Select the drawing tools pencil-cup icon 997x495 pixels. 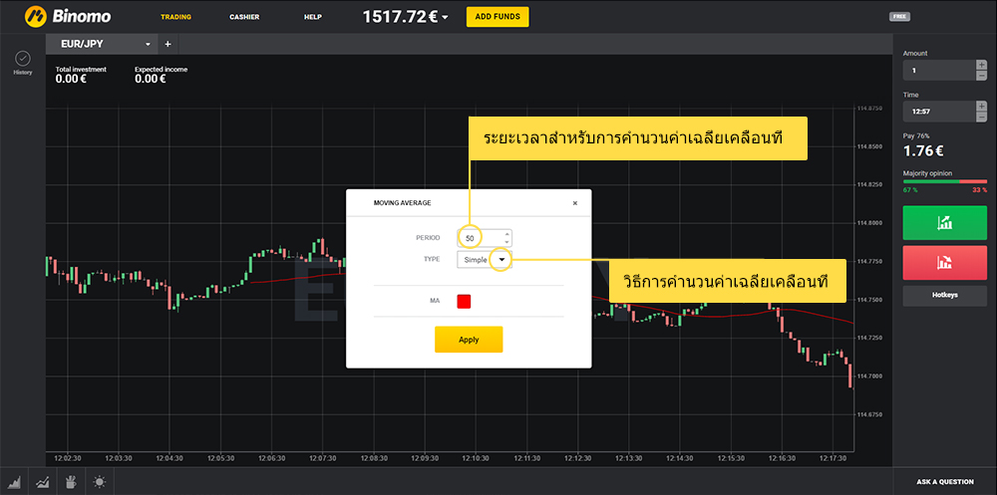pos(71,482)
